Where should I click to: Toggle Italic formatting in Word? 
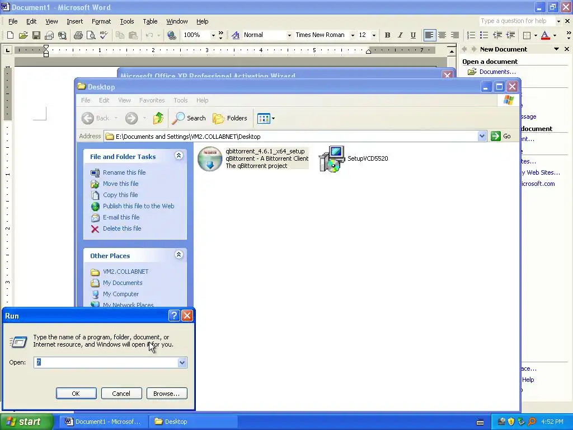pyautogui.click(x=400, y=35)
